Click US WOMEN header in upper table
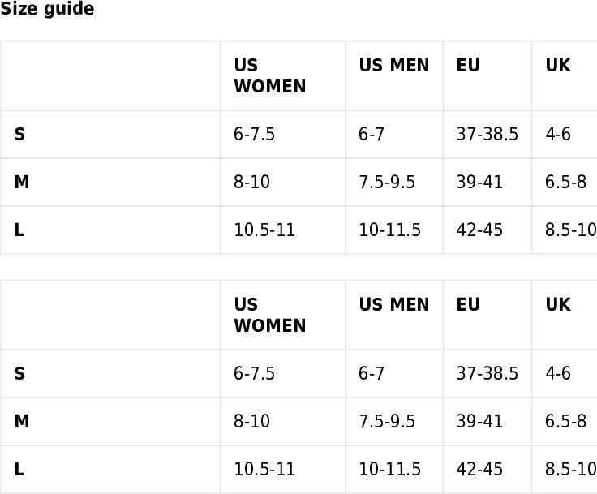 pos(269,75)
